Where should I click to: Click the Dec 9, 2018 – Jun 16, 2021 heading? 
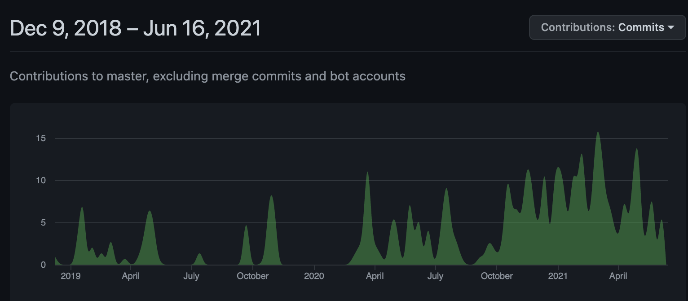[x=135, y=28]
